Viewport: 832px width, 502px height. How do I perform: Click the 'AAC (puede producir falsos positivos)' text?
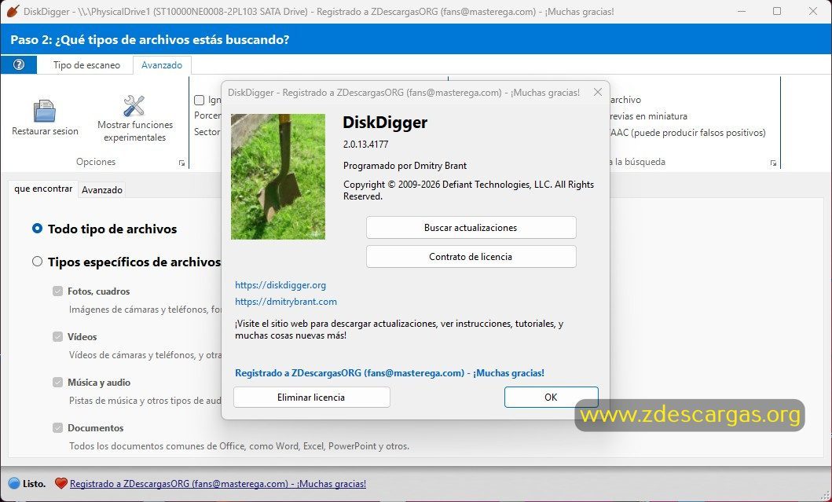(x=687, y=133)
